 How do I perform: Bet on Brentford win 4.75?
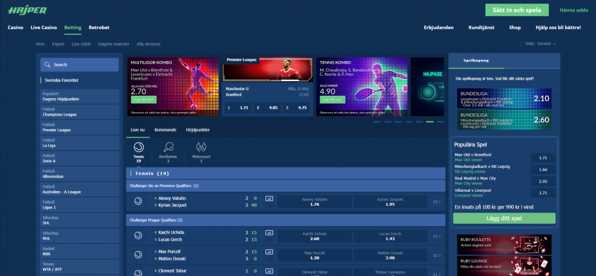[296, 108]
